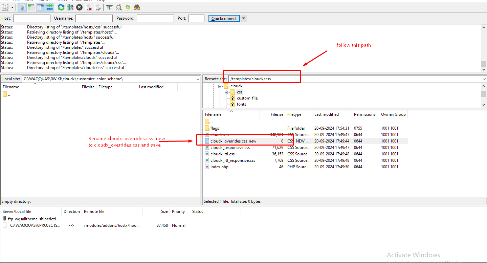Toggle the transfer queue display

(49, 7)
